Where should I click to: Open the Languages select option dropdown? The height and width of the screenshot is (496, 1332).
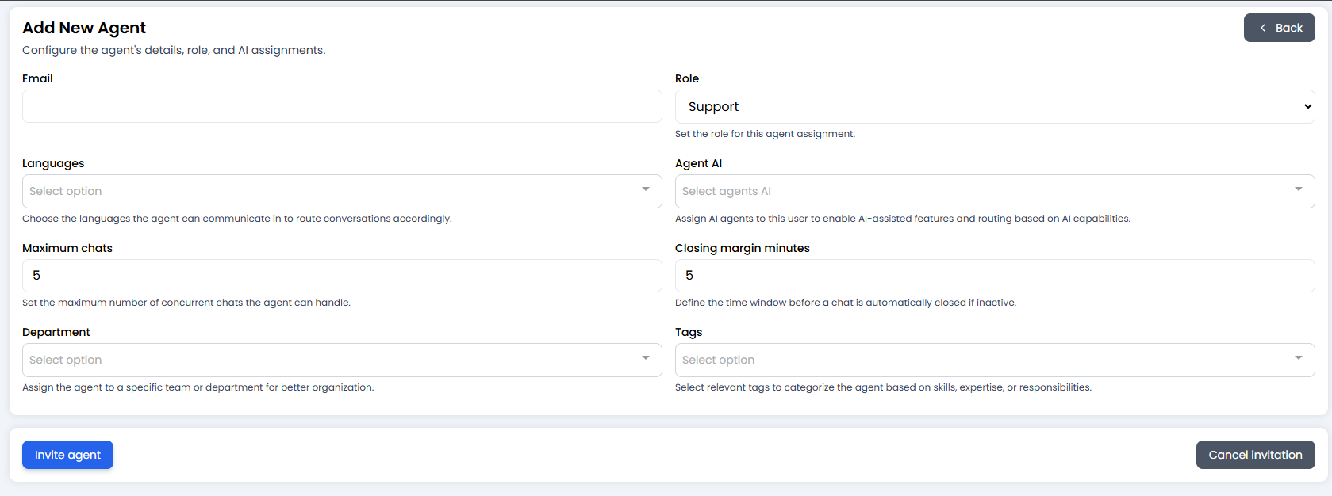point(341,191)
